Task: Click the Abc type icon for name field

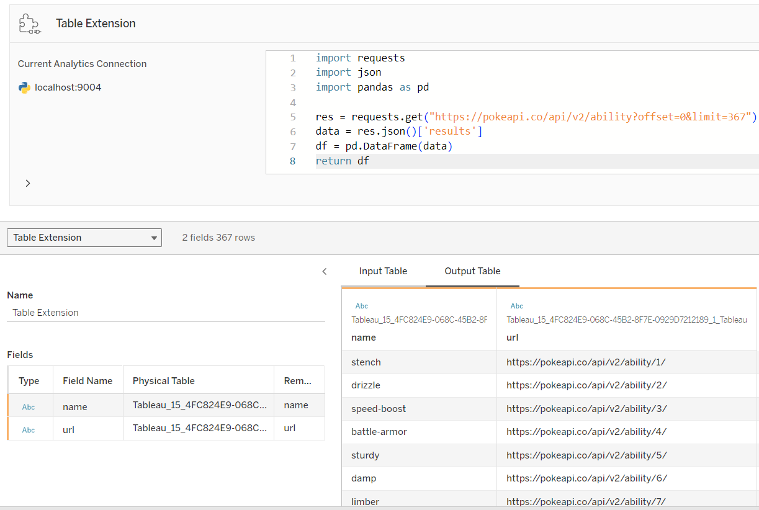Action: [29, 407]
